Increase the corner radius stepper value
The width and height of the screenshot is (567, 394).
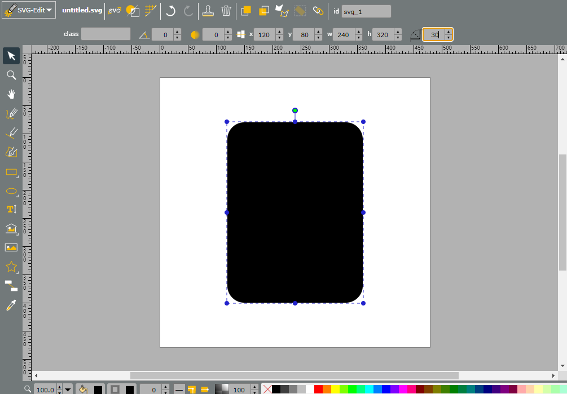click(x=449, y=32)
